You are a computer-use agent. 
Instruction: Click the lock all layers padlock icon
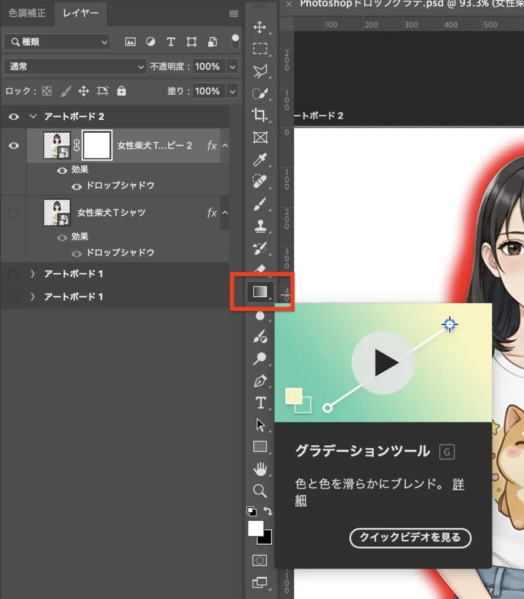click(x=121, y=91)
